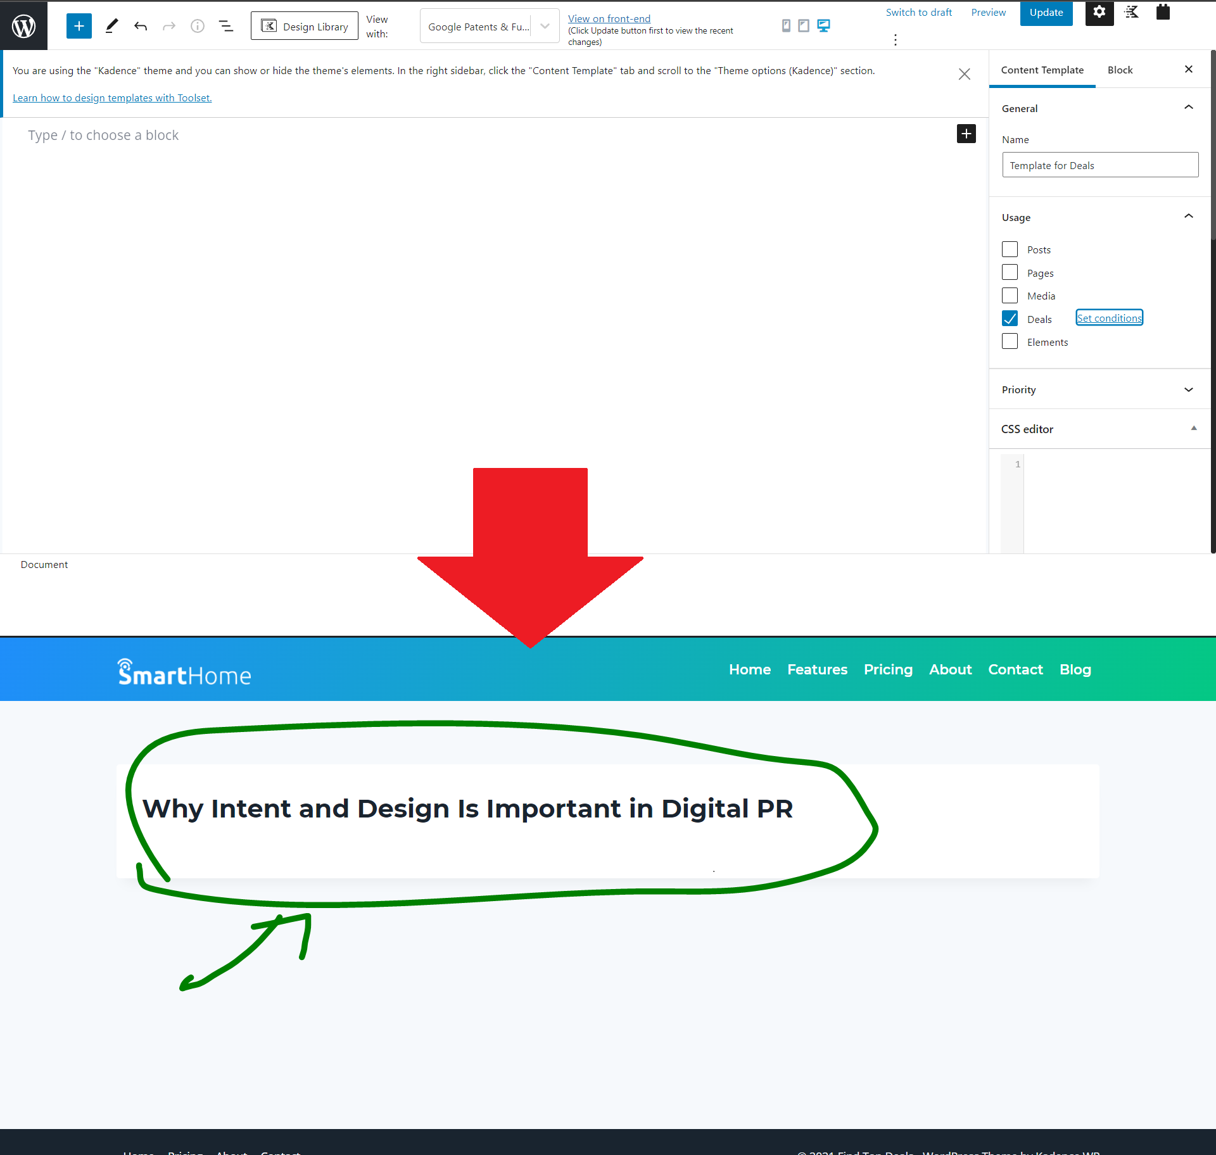The height and width of the screenshot is (1155, 1216).
Task: Click the Type / to choose a block placeholder
Action: tap(103, 135)
